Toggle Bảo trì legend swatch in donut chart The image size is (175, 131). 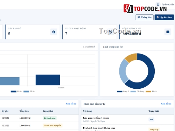point(148,92)
